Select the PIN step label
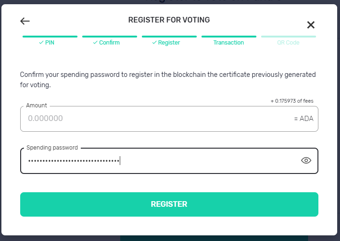The width and height of the screenshot is (340, 241). [50, 43]
